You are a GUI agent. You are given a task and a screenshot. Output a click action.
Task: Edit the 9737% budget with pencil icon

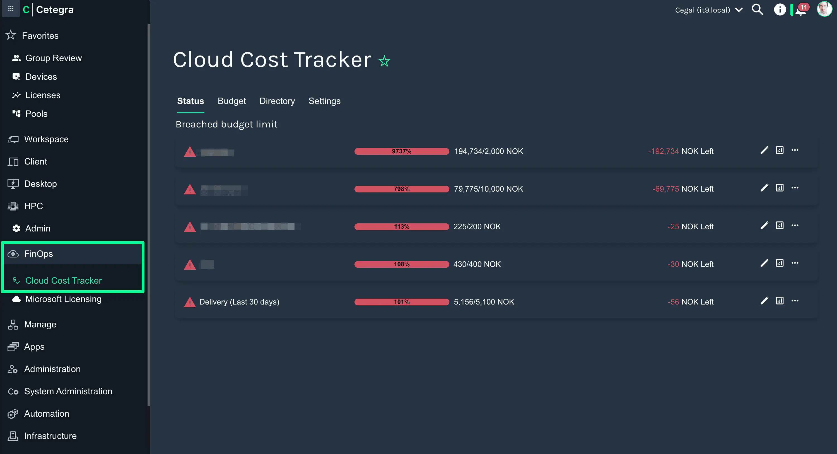tap(764, 150)
